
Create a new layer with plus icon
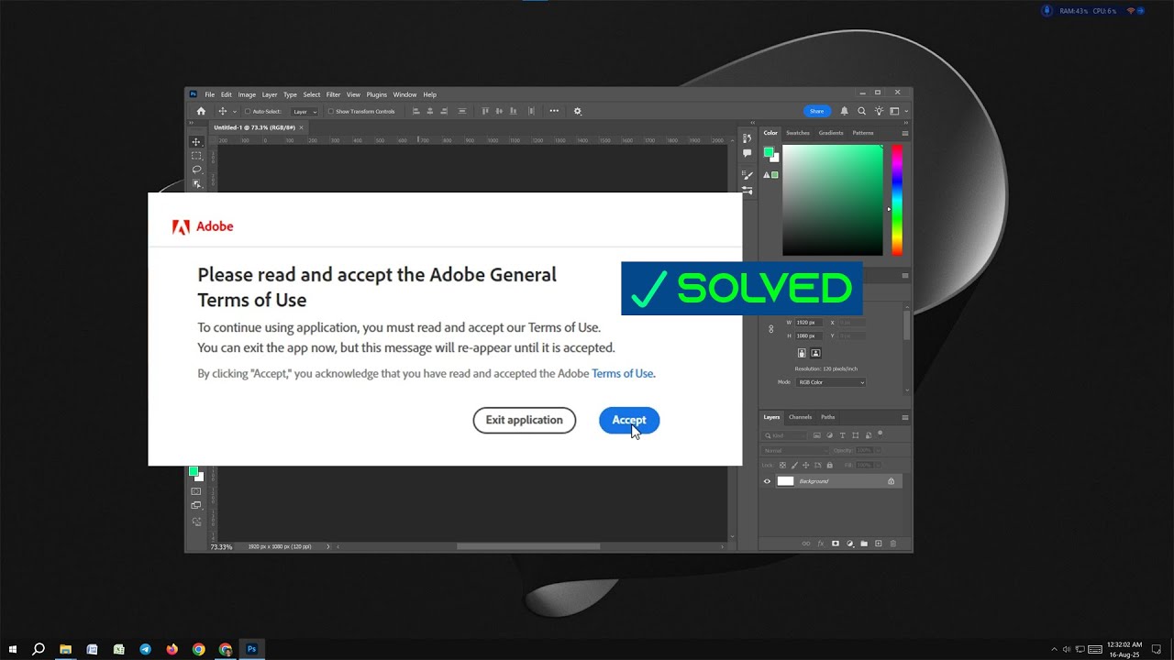[x=879, y=544]
